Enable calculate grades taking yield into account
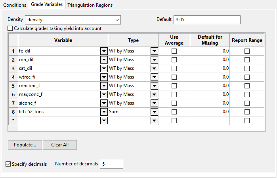 point(10,28)
